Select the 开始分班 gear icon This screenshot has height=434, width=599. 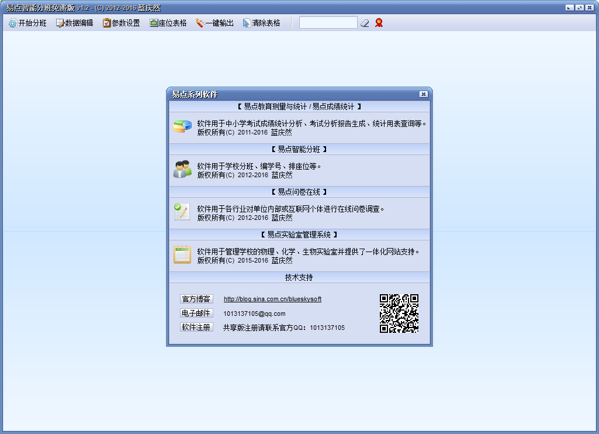12,22
